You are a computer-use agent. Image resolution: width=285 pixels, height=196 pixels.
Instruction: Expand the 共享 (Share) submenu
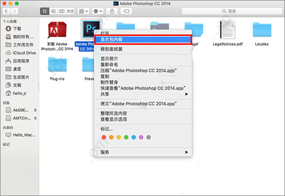142,94
